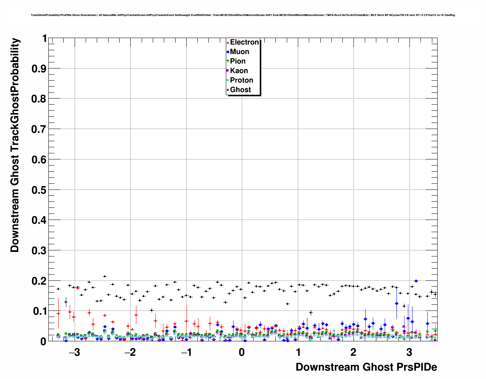This screenshot has height=379, width=486.
Task: Click the Kaon legend label text
Action: point(239,71)
